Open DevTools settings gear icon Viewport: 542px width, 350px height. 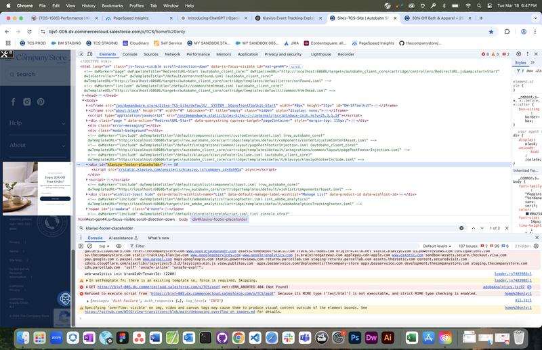coord(518,54)
